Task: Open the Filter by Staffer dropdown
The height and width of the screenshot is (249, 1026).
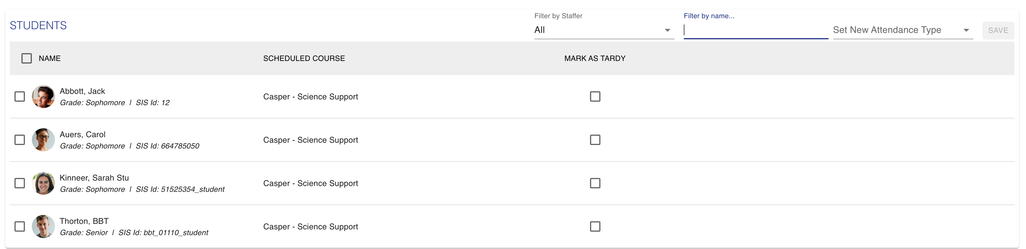Action: click(604, 30)
